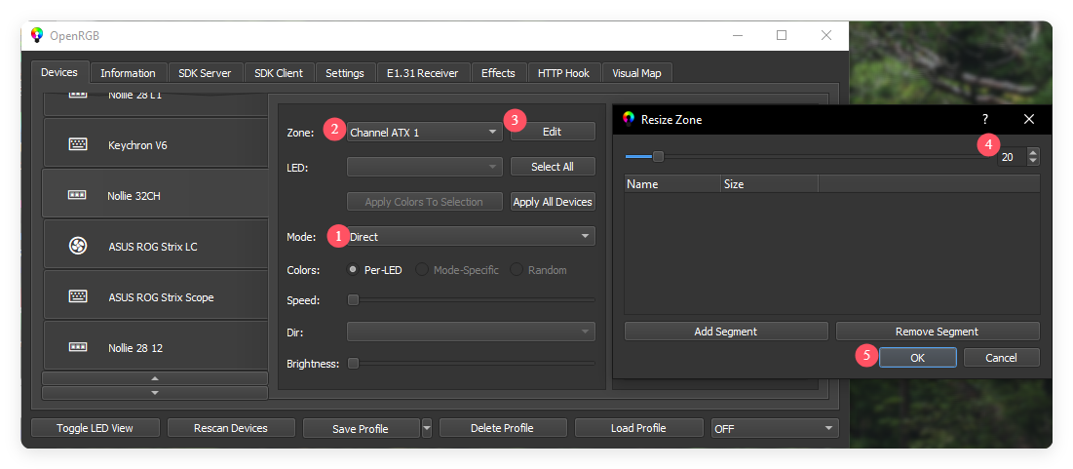
Task: Open the SDK Client tab
Action: 279,72
